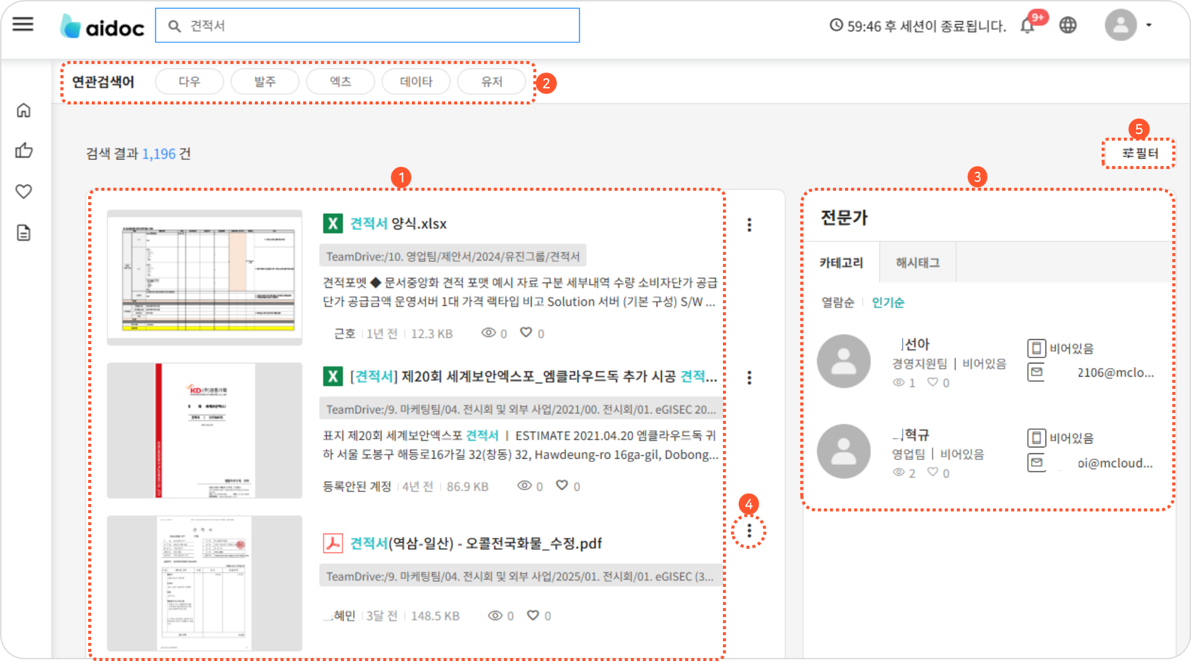Viewport: 1191px width, 661px height.
Task: Open more options for 오콜전국화물 pdf
Action: [x=749, y=531]
